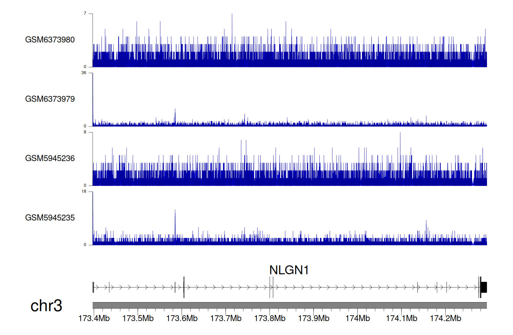Click the y-axis maximum value 18

pyautogui.click(x=84, y=191)
